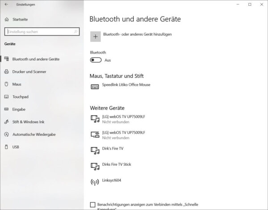Click the media icon for Dirks Fire TV Stick
Screen dimensions: 268x210
(x=95, y=166)
